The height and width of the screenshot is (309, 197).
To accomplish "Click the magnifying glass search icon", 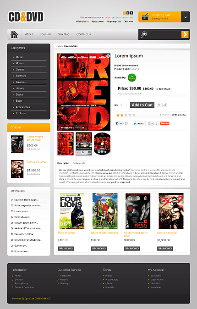I will pyautogui.click(x=143, y=34).
